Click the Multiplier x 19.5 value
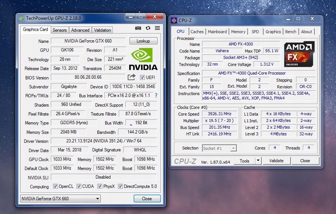The height and width of the screenshot is (214, 336). pyautogui.click(x=220, y=120)
